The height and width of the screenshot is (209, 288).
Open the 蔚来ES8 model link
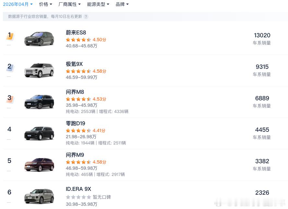76,32
